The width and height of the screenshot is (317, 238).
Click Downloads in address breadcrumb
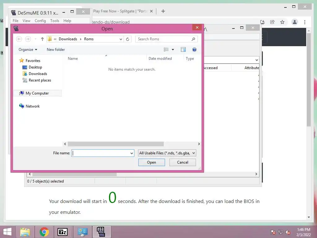68,39
